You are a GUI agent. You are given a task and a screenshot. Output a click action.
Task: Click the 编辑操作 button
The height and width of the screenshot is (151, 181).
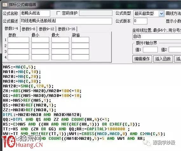coord(142,59)
